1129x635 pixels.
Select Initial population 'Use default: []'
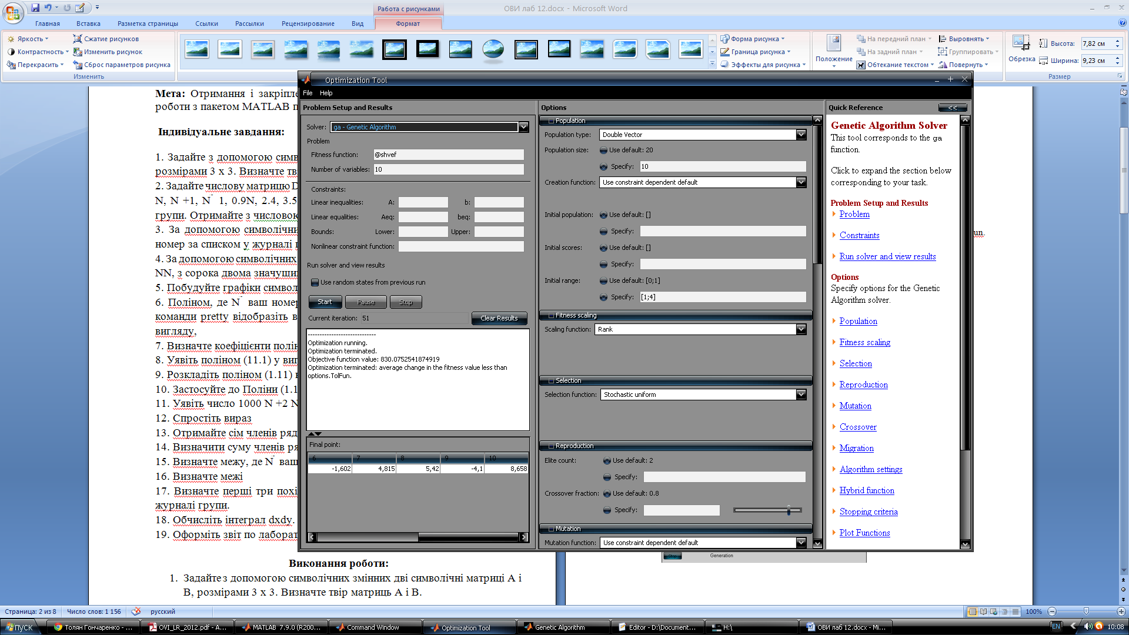603,215
